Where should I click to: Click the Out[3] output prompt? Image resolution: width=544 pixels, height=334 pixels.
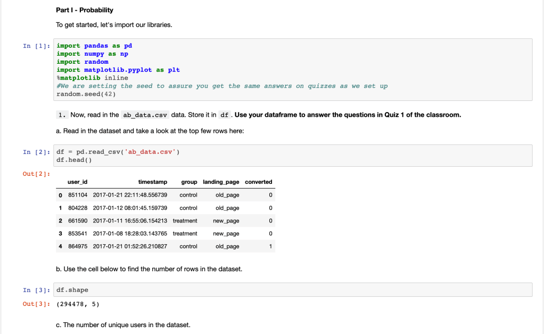click(x=36, y=304)
